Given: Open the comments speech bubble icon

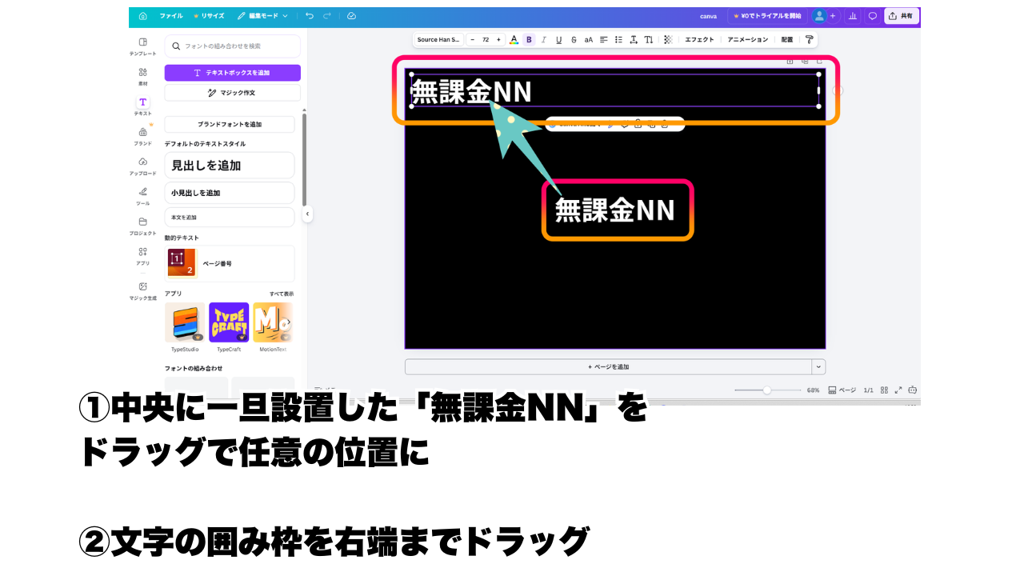Looking at the screenshot, I should tap(873, 16).
